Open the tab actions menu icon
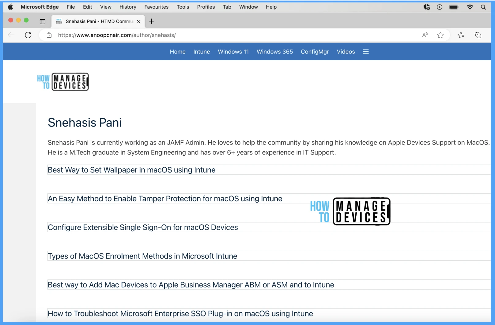 coord(43,21)
